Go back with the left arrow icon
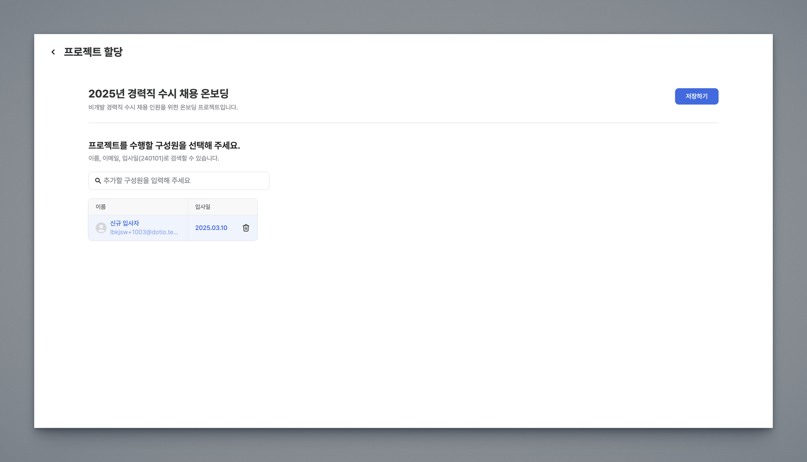The height and width of the screenshot is (462, 807). click(53, 52)
